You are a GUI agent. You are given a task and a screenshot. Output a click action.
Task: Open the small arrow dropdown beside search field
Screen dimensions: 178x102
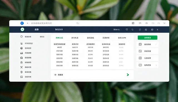(x=28, y=23)
